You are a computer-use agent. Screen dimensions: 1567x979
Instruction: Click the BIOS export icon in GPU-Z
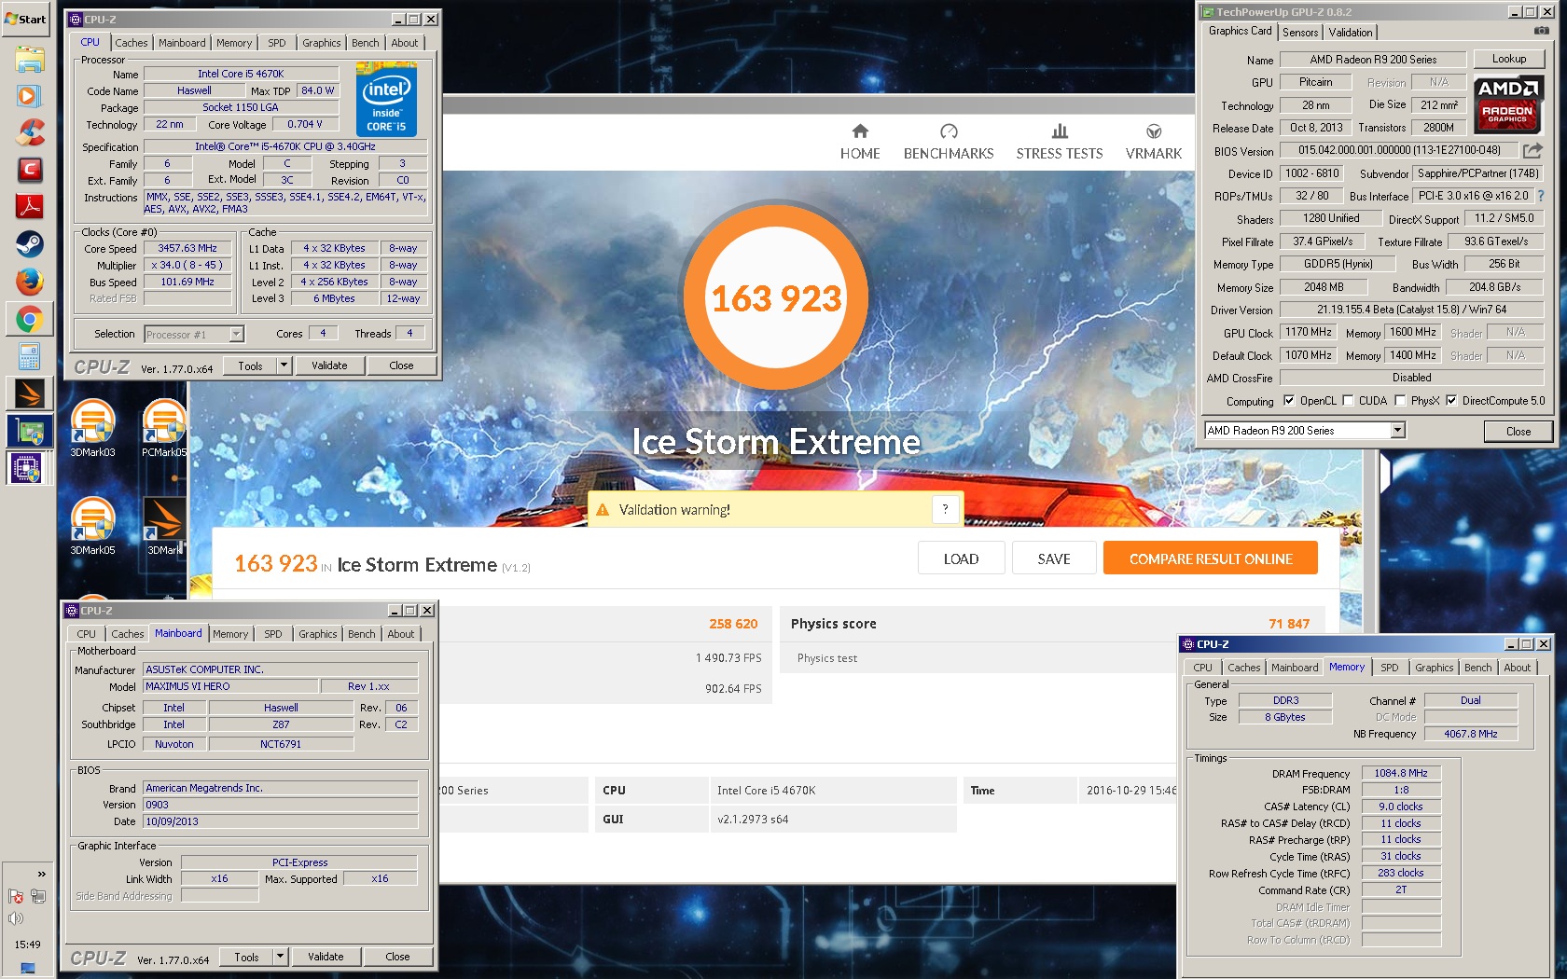click(1532, 150)
